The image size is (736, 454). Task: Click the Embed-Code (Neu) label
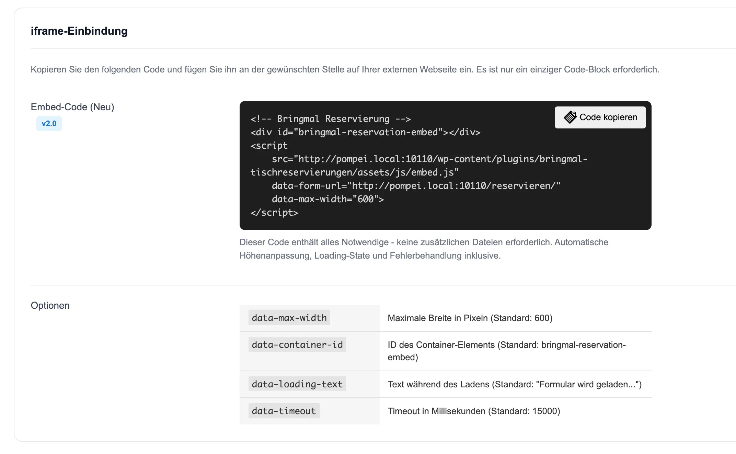click(x=72, y=107)
